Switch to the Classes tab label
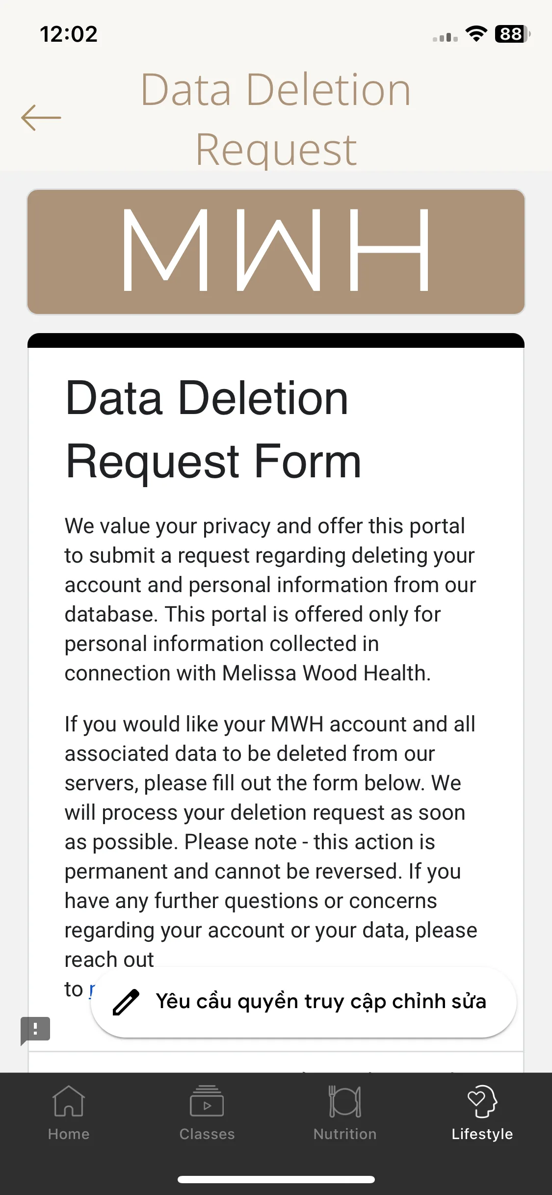552x1195 pixels. (x=207, y=1134)
